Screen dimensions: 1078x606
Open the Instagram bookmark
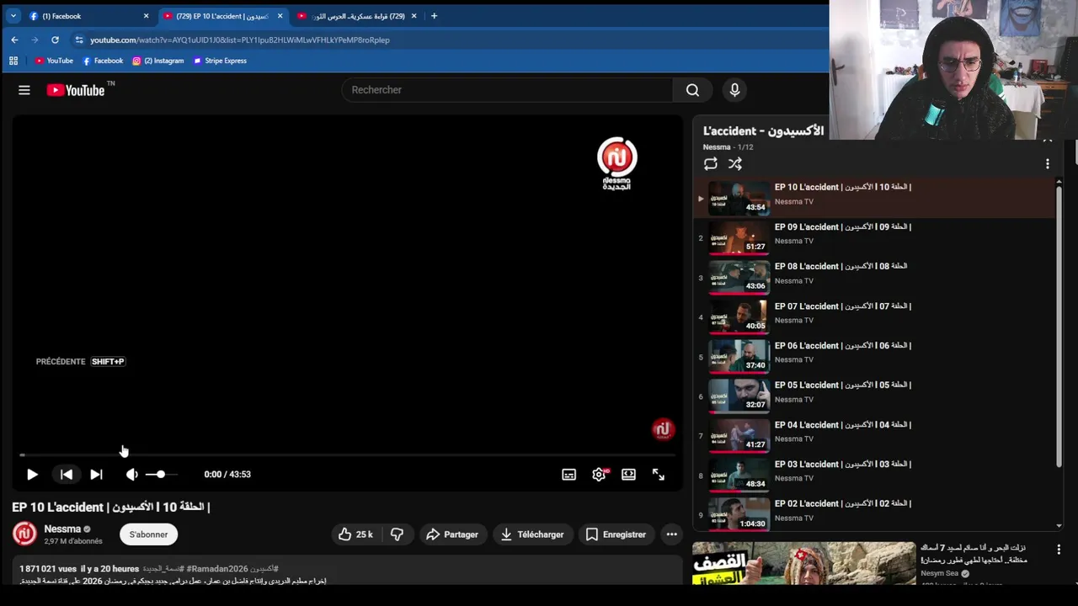[x=158, y=61]
